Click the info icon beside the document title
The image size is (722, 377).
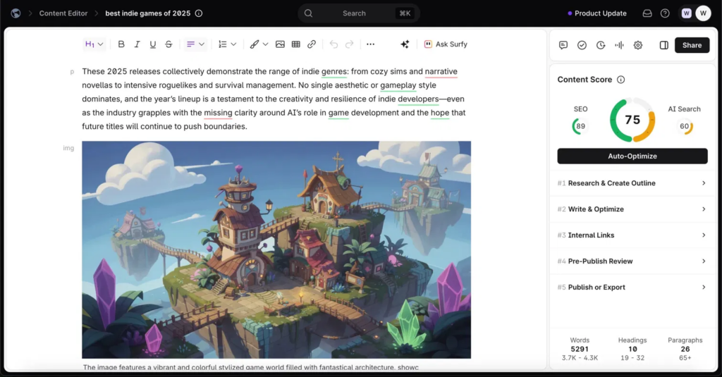pyautogui.click(x=199, y=13)
